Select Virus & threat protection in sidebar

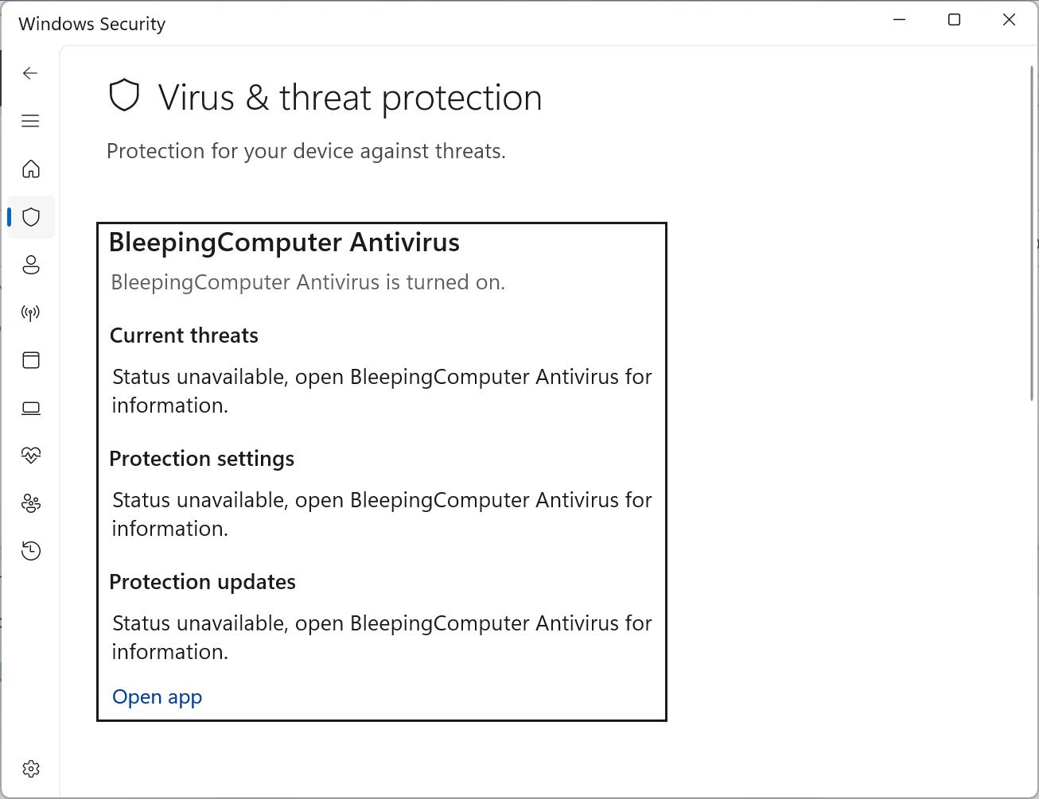coord(31,217)
